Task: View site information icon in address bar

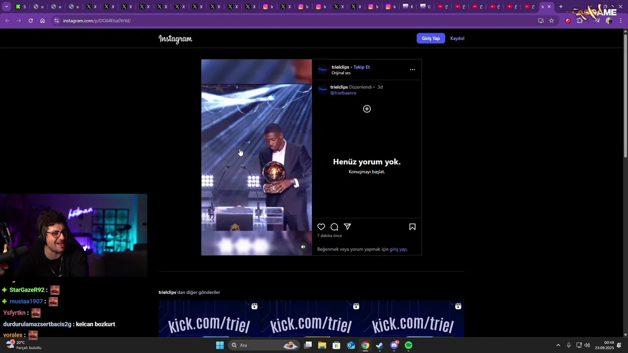Action: point(56,21)
